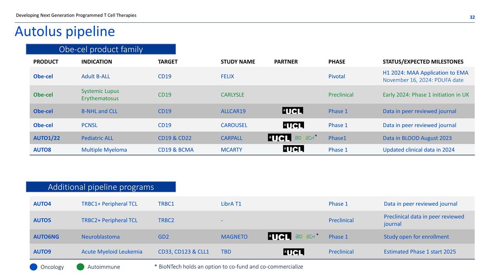Click 'H1 2024: MAA Application to EMA' text
This screenshot has height=275, width=489.
point(425,73)
